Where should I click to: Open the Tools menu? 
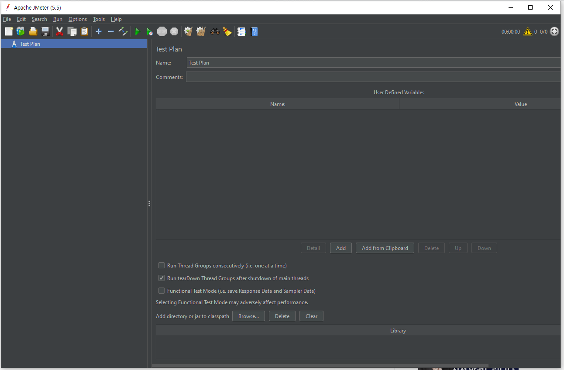coord(99,19)
